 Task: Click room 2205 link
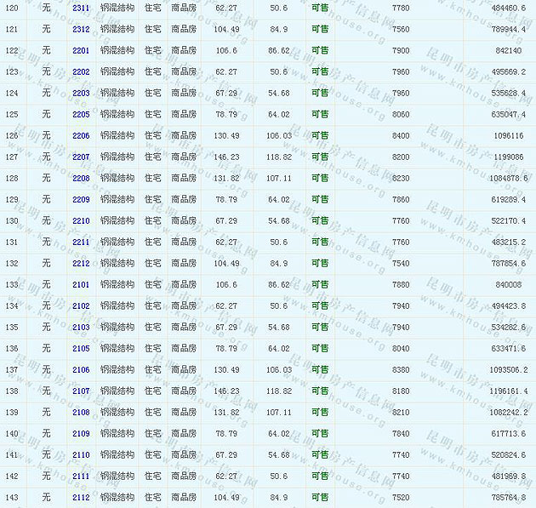click(81, 114)
